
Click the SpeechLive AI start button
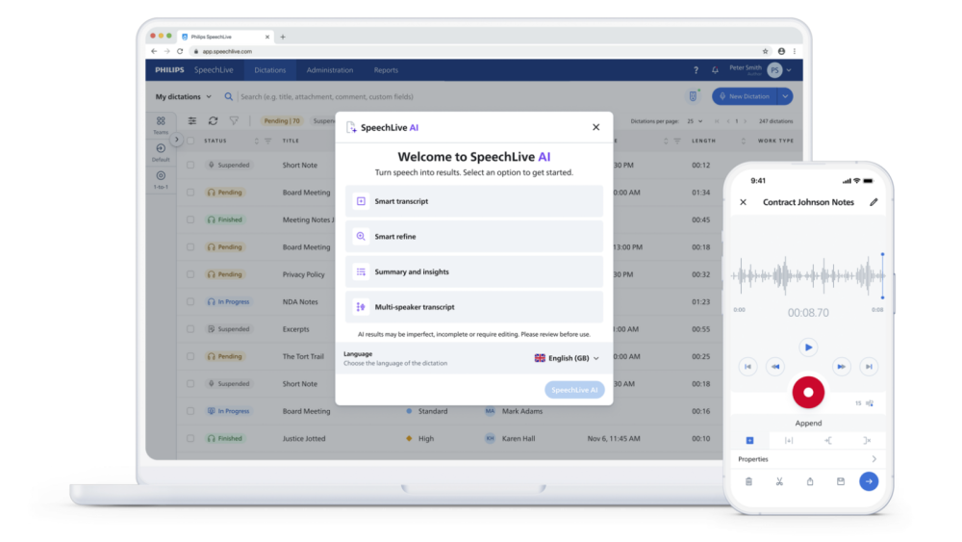click(574, 390)
